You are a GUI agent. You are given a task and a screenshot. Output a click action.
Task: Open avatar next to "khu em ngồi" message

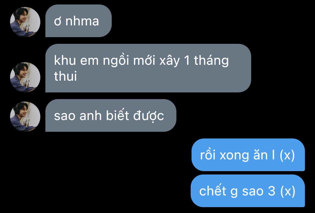coord(25,77)
